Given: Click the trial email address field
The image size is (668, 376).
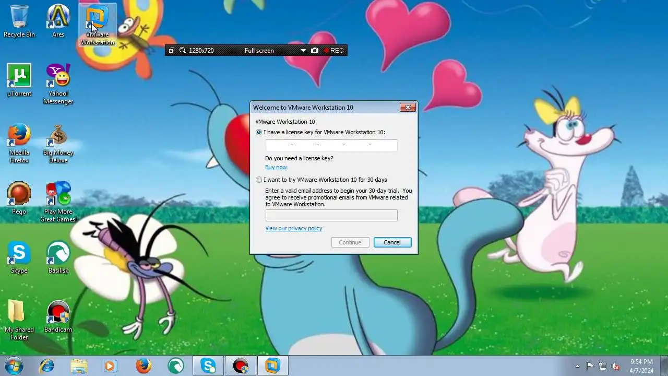Looking at the screenshot, I should pos(331,215).
